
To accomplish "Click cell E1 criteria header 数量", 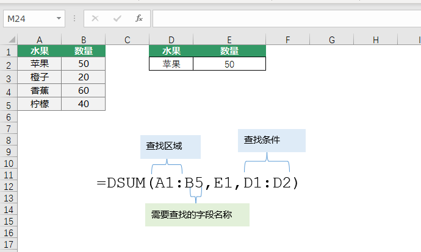I will coord(229,51).
